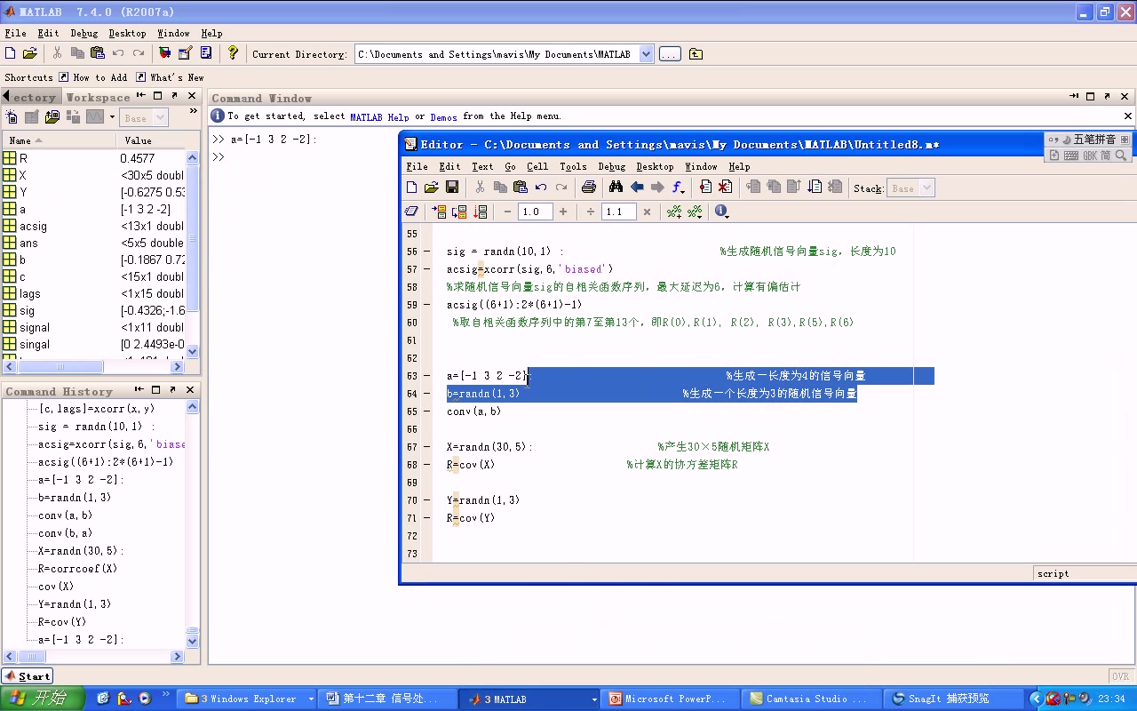The width and height of the screenshot is (1137, 711).
Task: Clear all breakpoints icon in Editor
Action: click(x=725, y=187)
